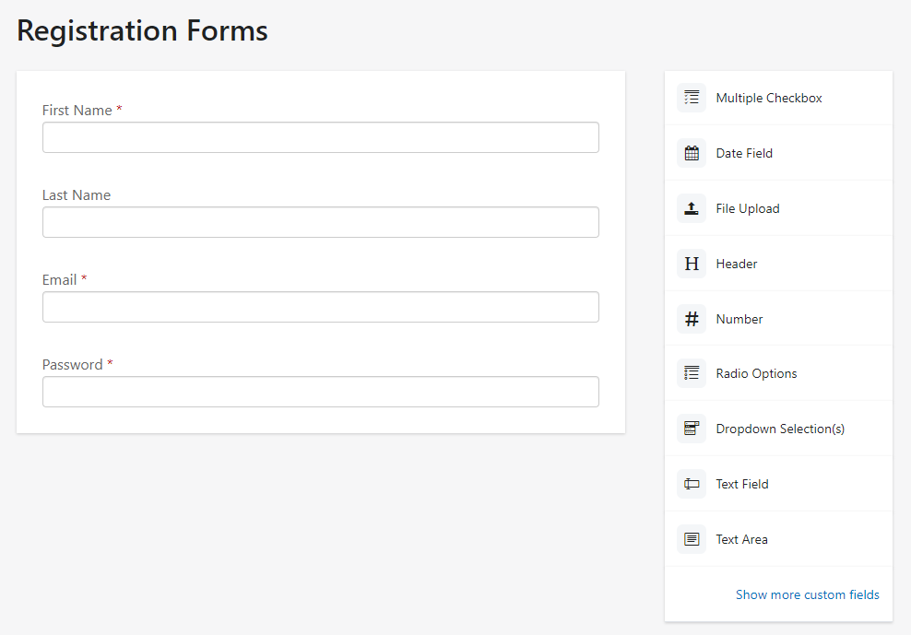The width and height of the screenshot is (911, 635).
Task: Select the Email input field
Action: pyautogui.click(x=320, y=307)
